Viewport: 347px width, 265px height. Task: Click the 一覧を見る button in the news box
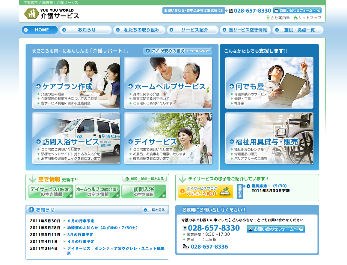154,210
